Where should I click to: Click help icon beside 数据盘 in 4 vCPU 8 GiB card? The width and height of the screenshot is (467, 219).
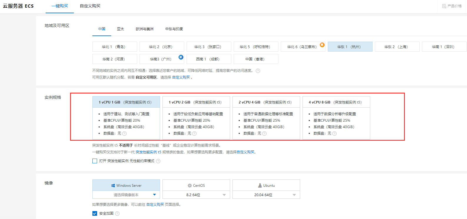[x=334, y=133]
